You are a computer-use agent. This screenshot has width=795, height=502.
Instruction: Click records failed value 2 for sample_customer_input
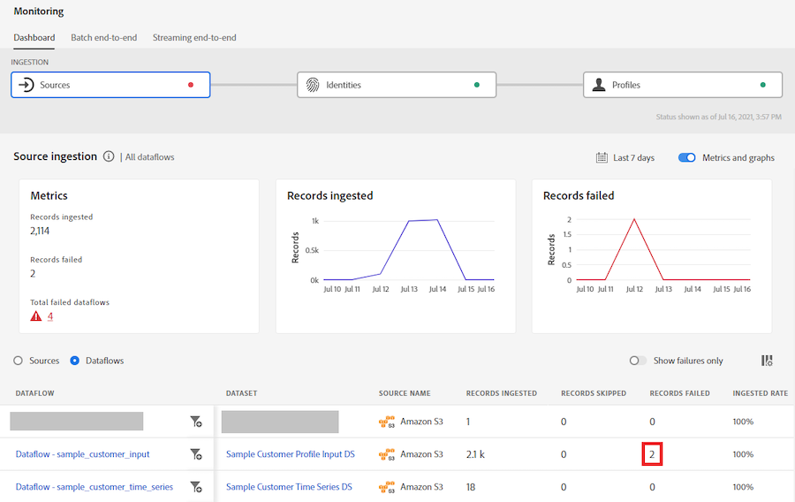pyautogui.click(x=652, y=454)
